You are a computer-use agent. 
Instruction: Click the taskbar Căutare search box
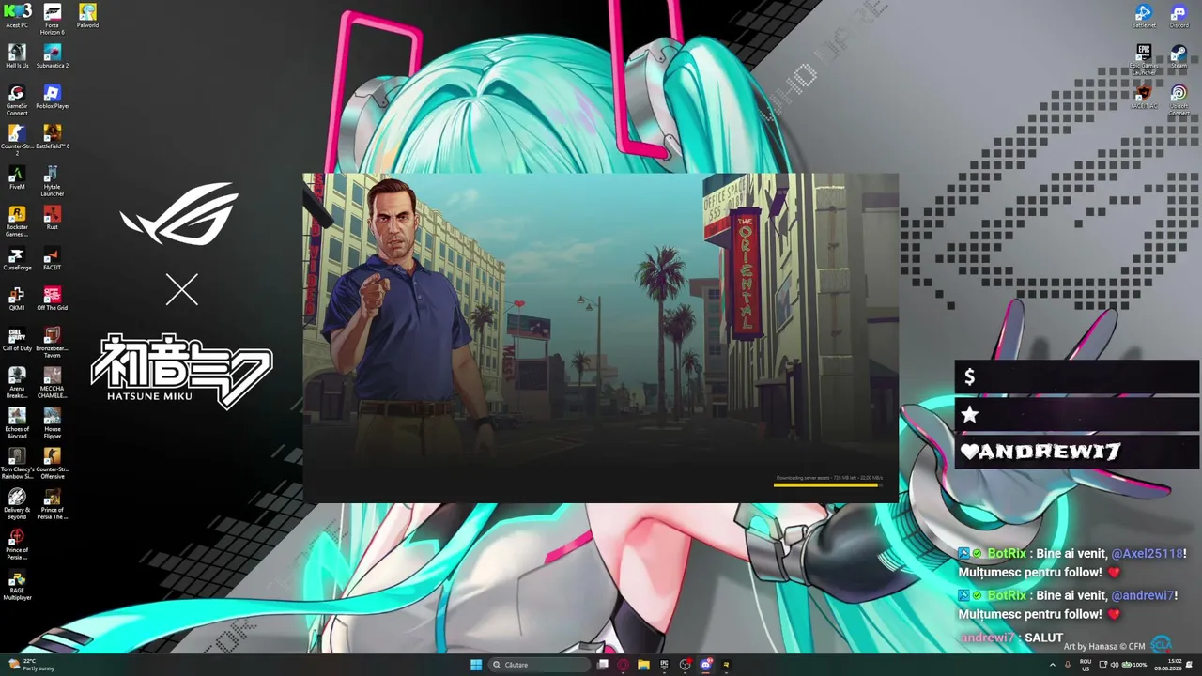(538, 665)
